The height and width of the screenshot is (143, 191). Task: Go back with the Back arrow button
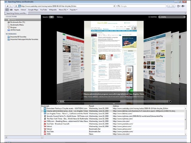click(7, 6)
